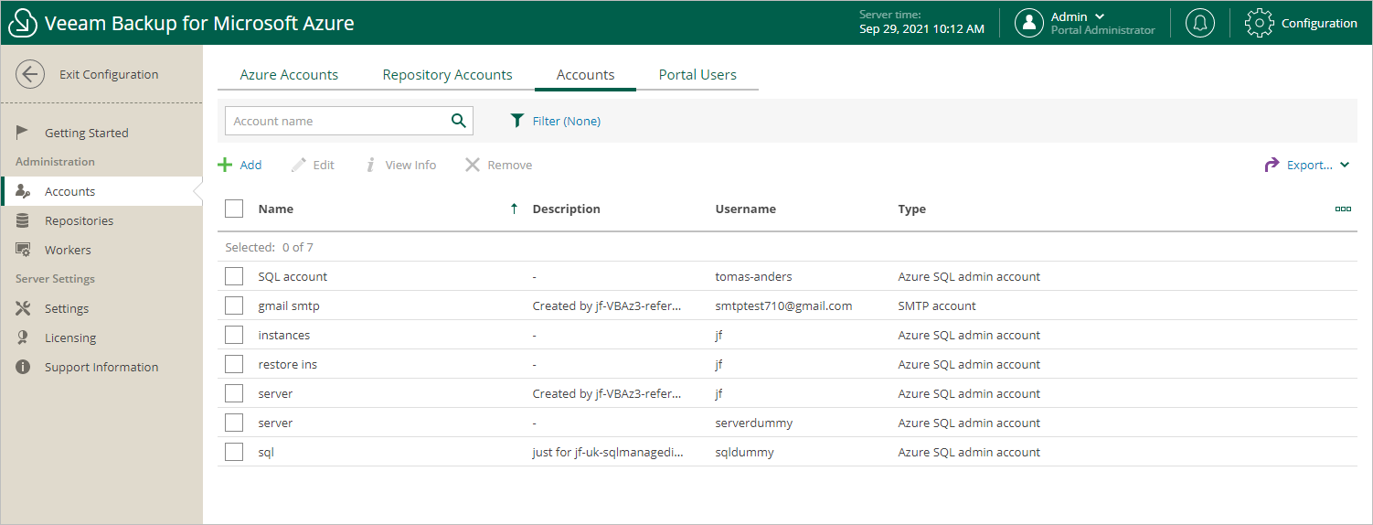The height and width of the screenshot is (525, 1373).
Task: Expand the Export dropdown chevron
Action: (x=1345, y=165)
